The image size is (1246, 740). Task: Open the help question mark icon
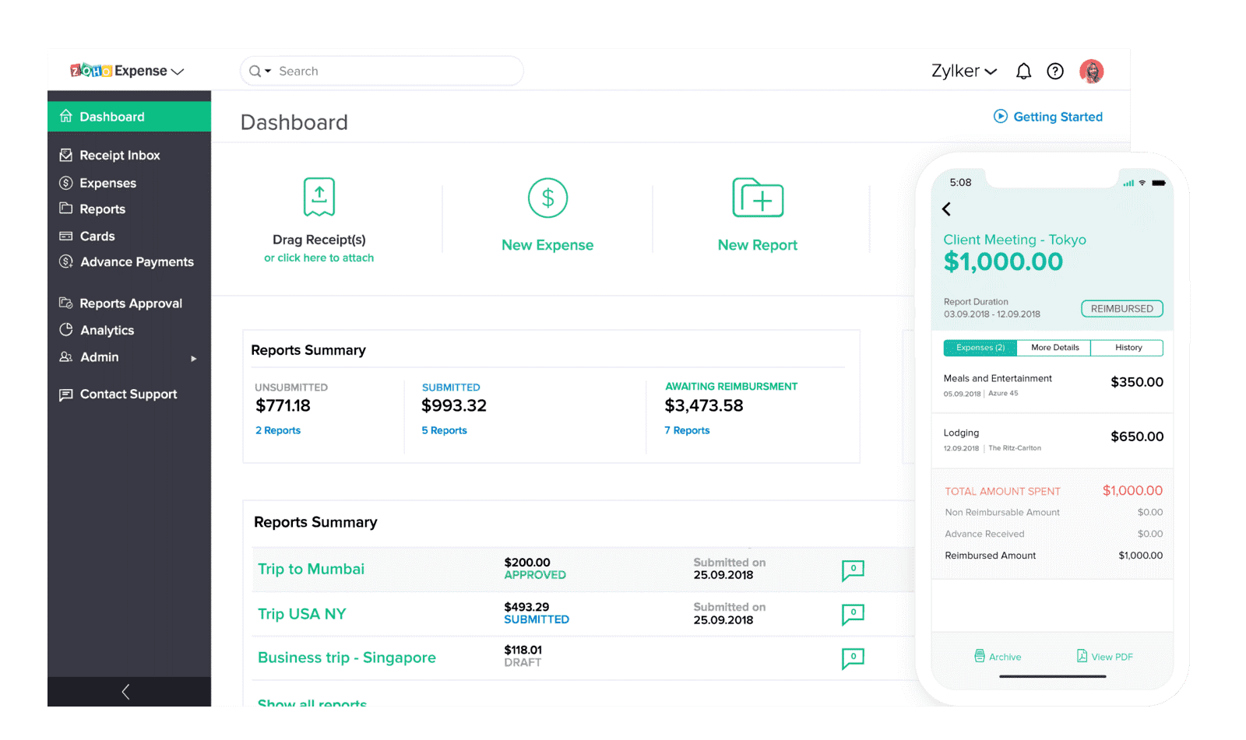[x=1055, y=72]
